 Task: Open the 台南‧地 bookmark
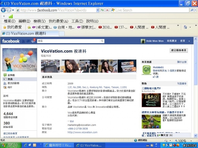point(64,27)
